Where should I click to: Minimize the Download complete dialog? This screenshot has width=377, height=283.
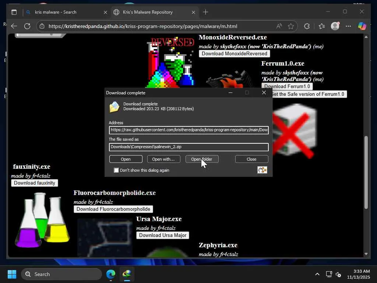point(230,92)
